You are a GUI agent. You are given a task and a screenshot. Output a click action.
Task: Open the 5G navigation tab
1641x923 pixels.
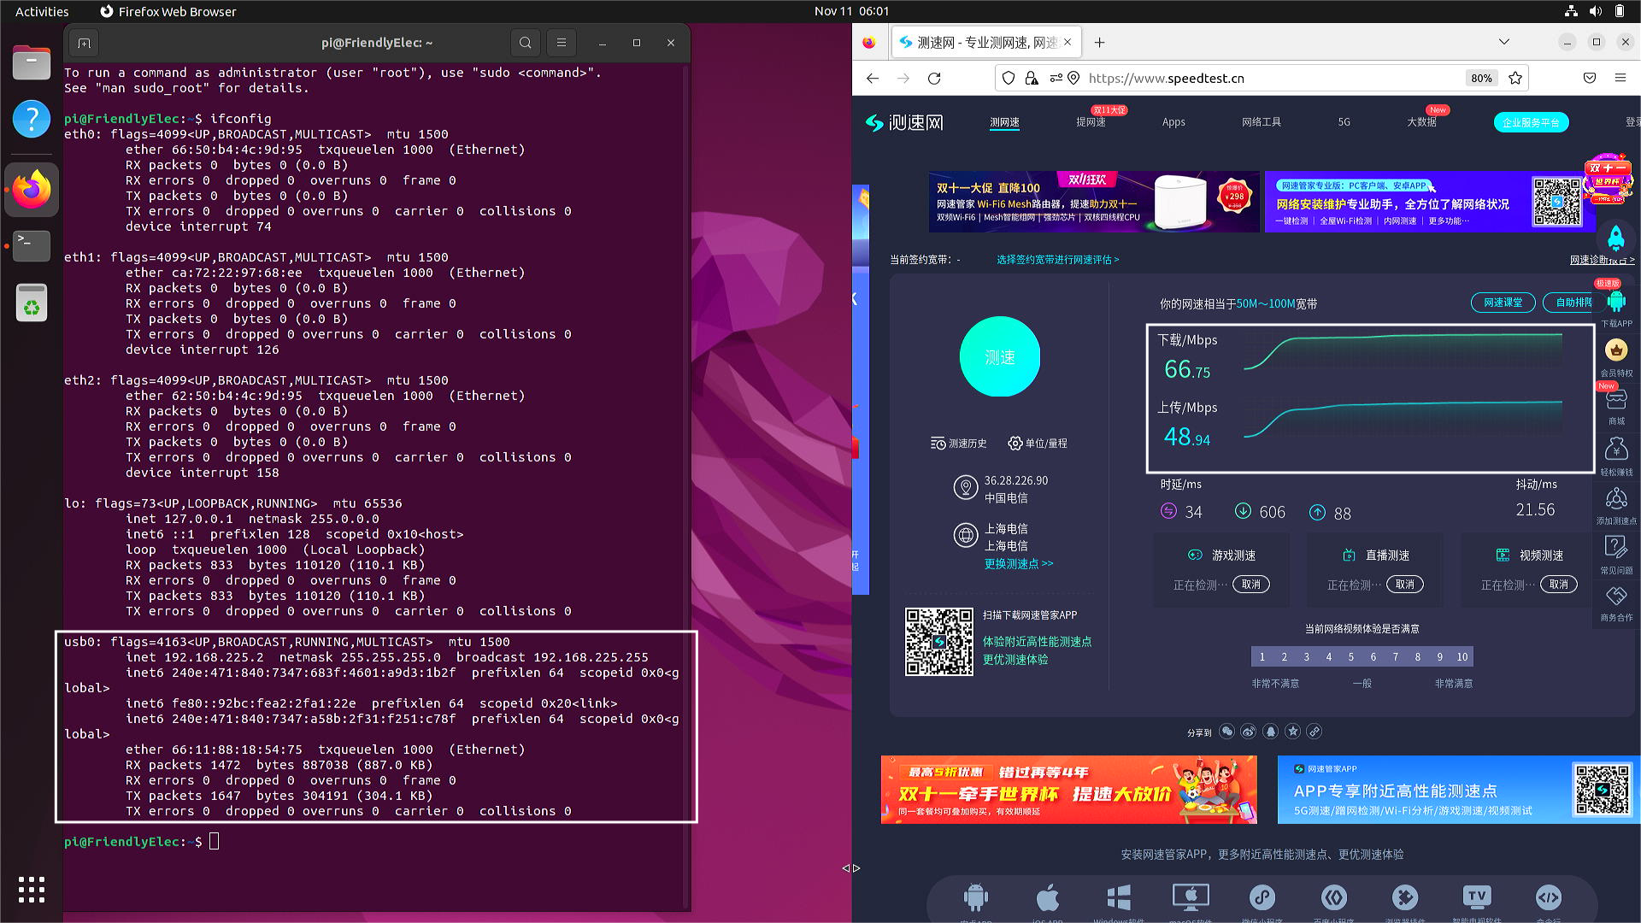coord(1344,122)
